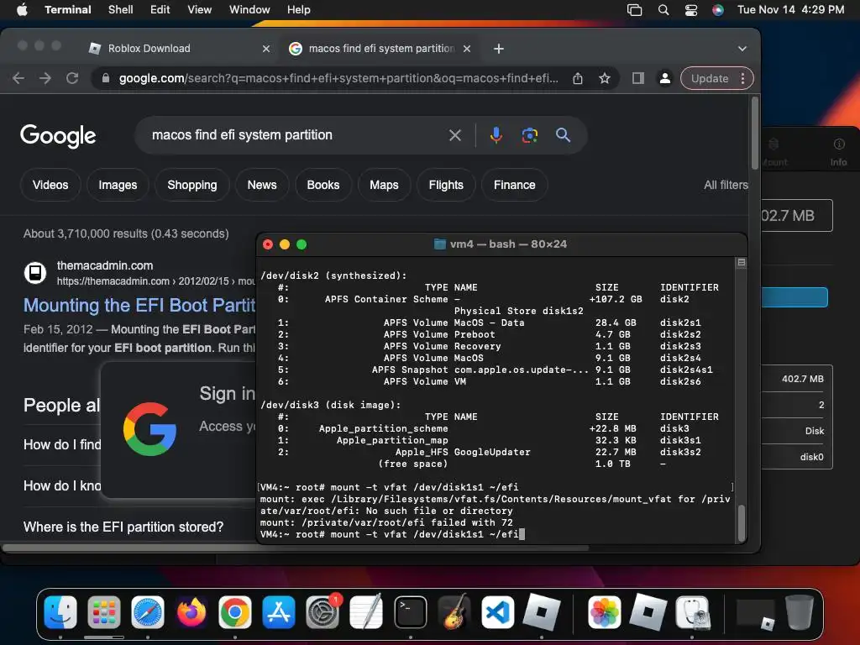The width and height of the screenshot is (860, 645).
Task: Share this page from address bar
Action: [x=578, y=78]
